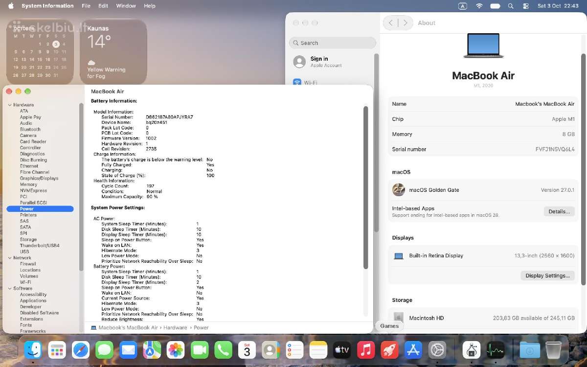Collapse the Hardware section in the sidebar

(x=10, y=105)
